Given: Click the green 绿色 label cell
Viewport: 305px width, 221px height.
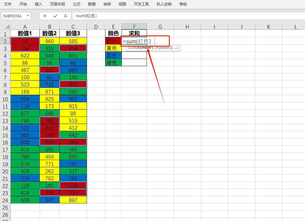Looking at the screenshot, I should point(113,63).
